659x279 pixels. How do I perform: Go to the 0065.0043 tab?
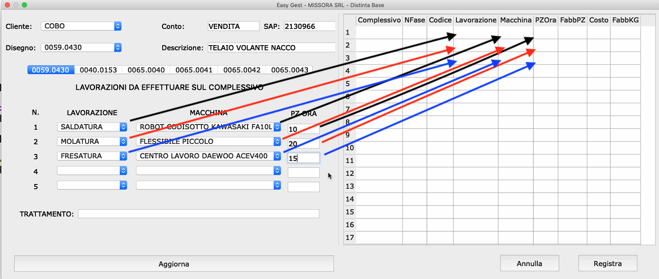[x=289, y=70]
